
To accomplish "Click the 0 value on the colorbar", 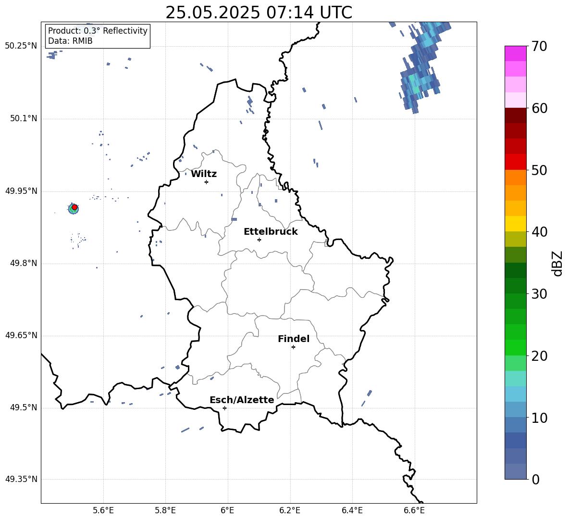I will click(x=536, y=480).
